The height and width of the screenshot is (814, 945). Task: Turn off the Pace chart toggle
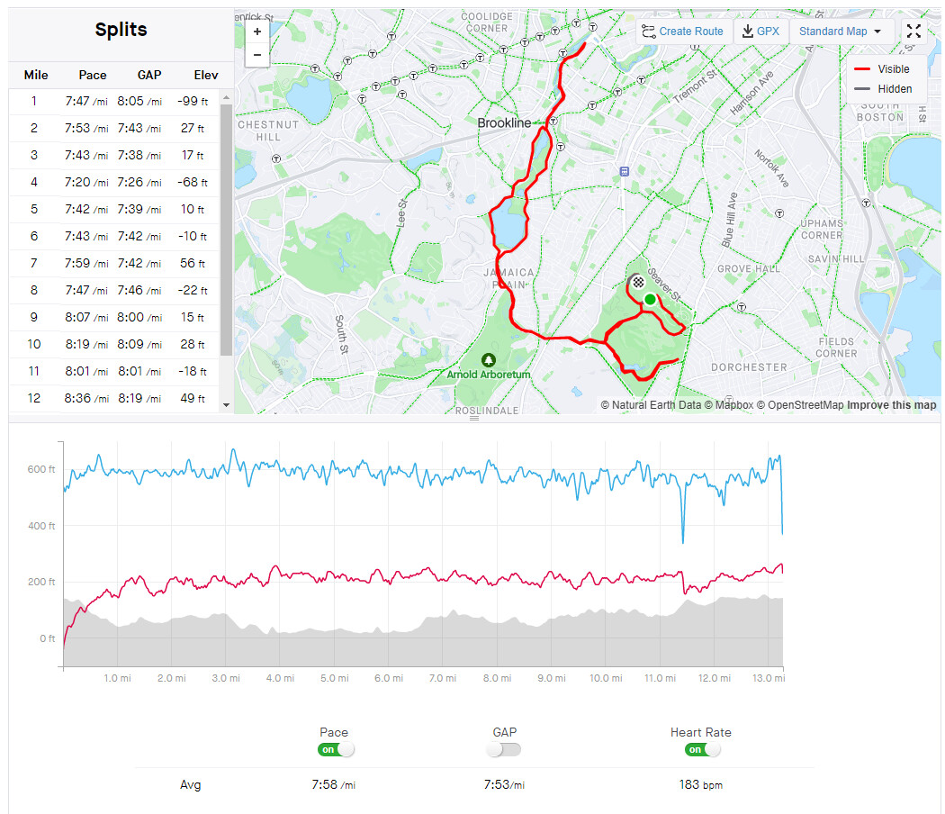pyautogui.click(x=335, y=749)
